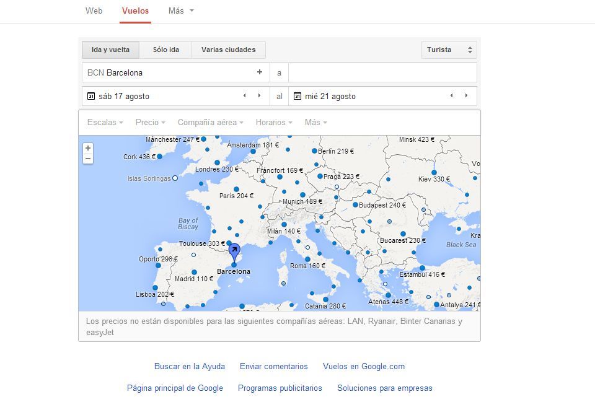Open Página principal de Google link
The image size is (595, 402).
(x=175, y=388)
